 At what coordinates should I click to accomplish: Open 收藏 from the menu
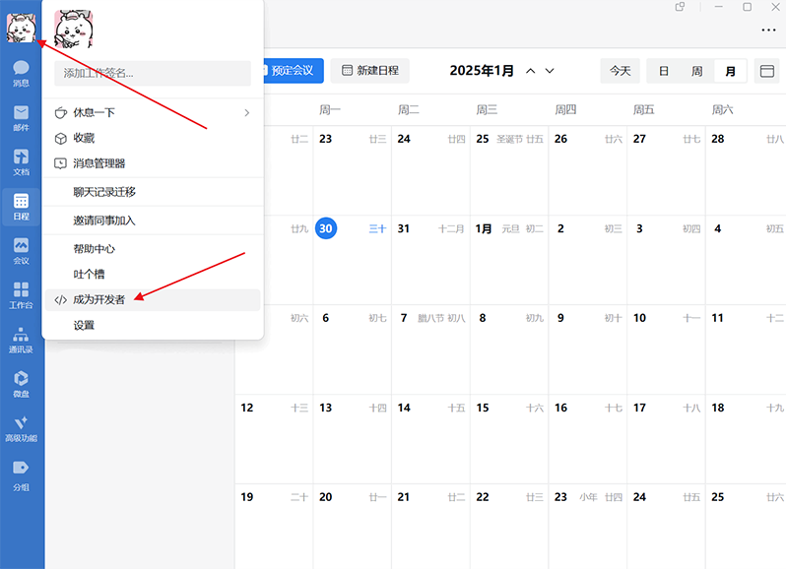[x=153, y=138]
